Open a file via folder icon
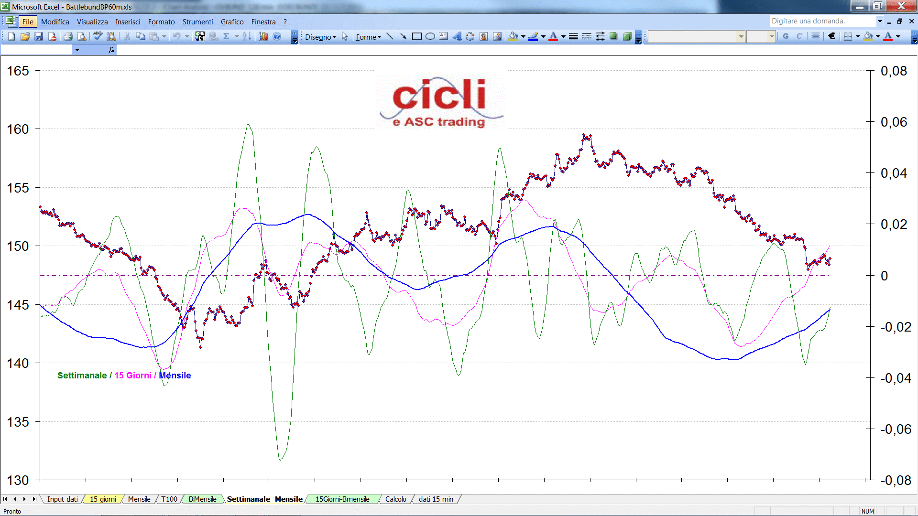This screenshot has width=918, height=516. (x=25, y=36)
